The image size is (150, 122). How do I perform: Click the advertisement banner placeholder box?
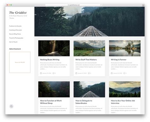point(20,62)
